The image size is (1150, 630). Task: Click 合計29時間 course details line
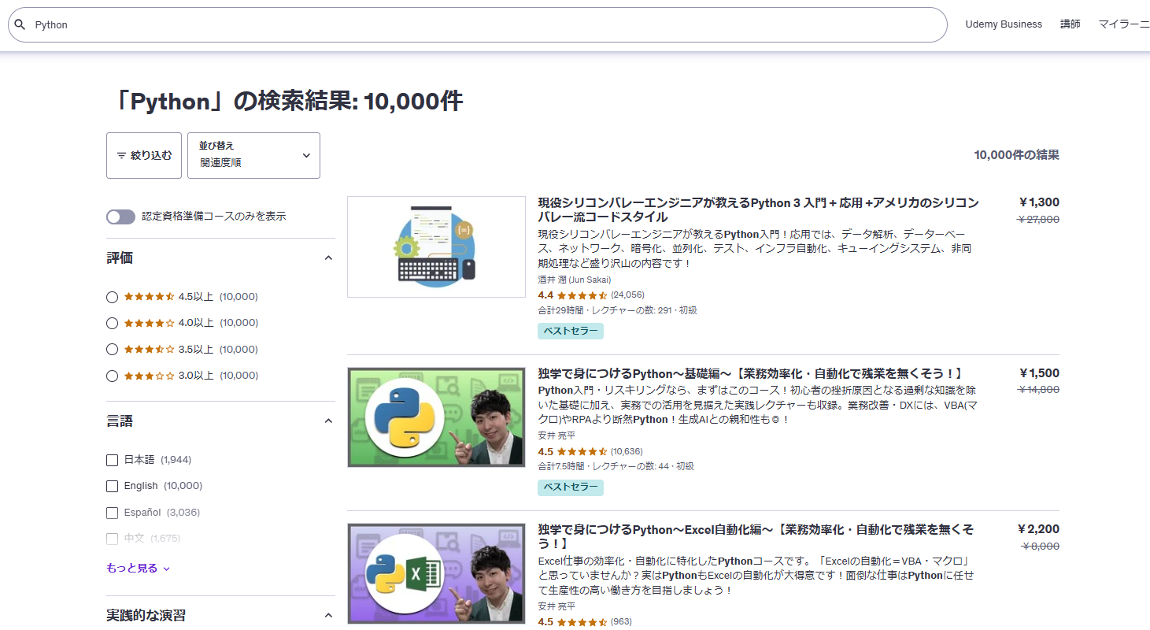pos(617,310)
